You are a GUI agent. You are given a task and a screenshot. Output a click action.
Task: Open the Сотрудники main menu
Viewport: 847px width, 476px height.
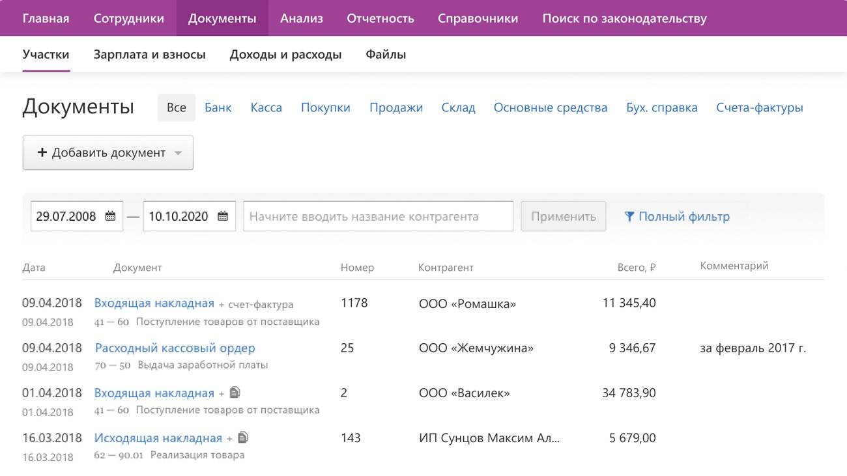tap(128, 18)
